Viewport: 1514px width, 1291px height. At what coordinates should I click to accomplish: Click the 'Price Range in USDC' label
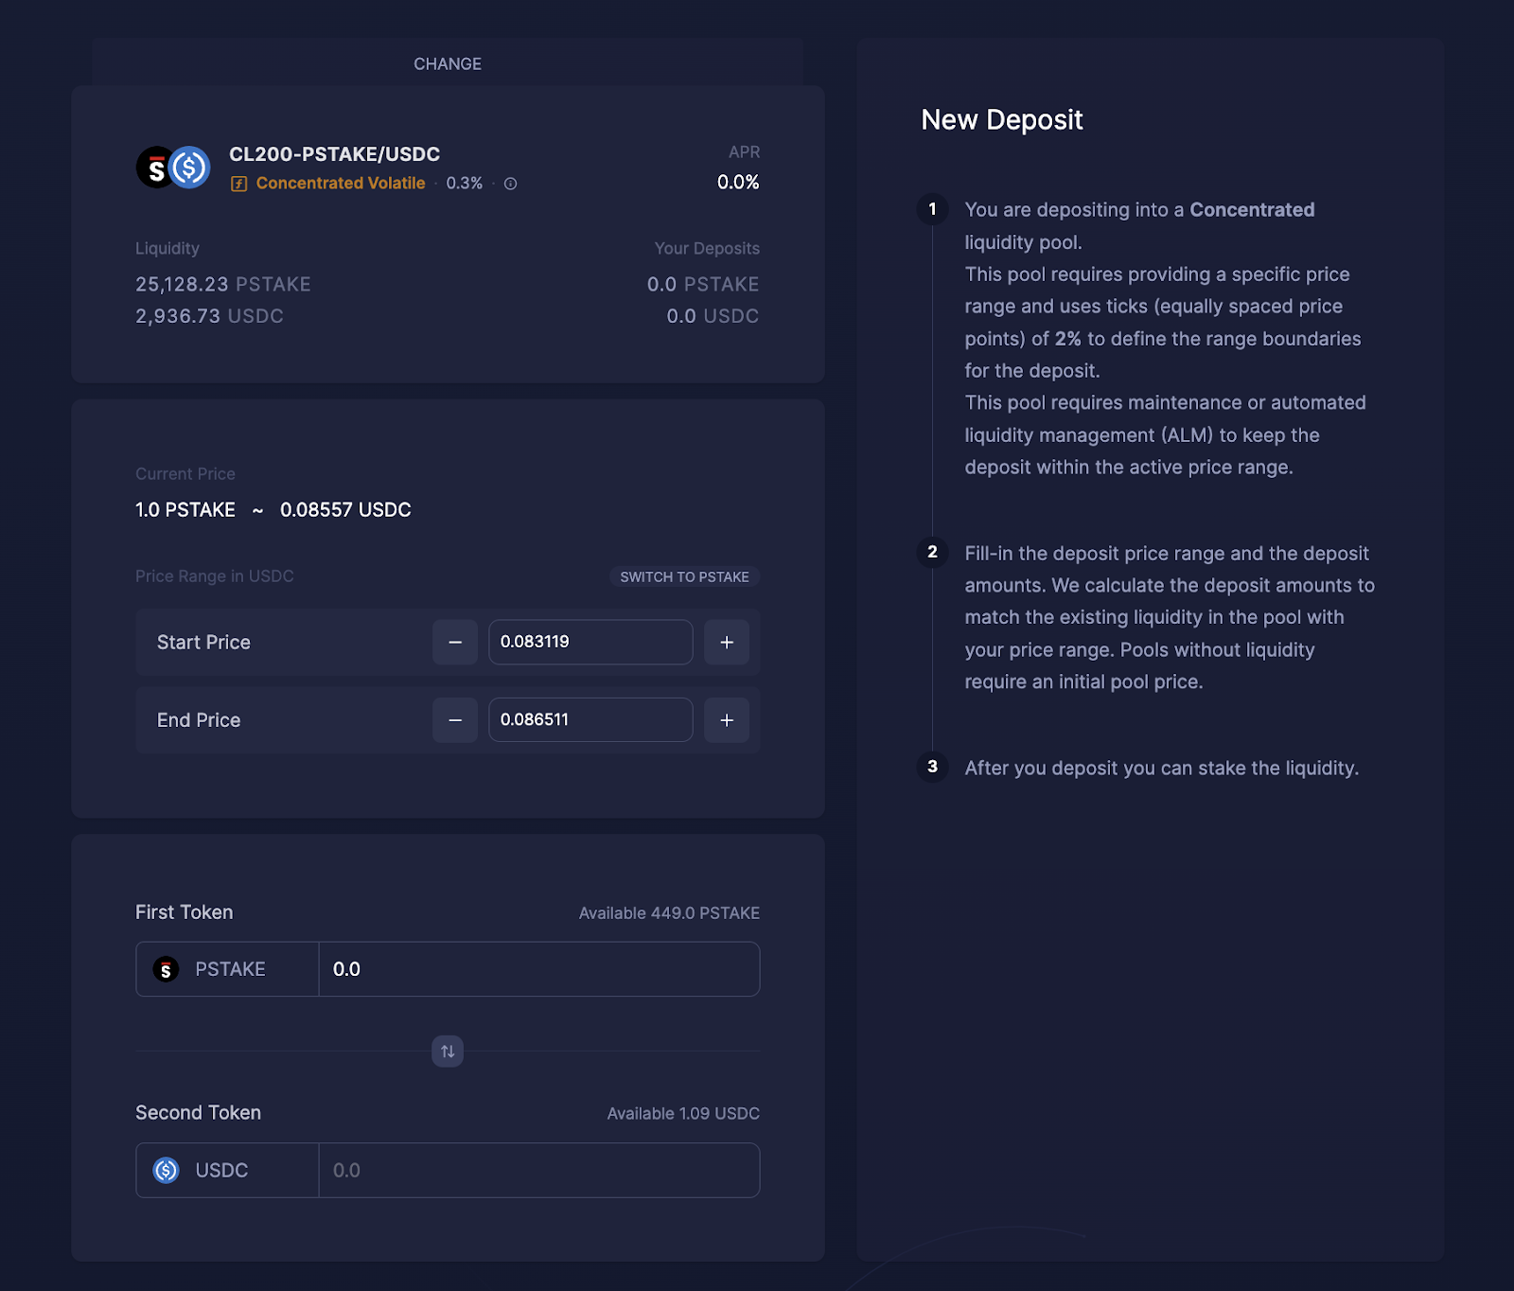tap(215, 576)
